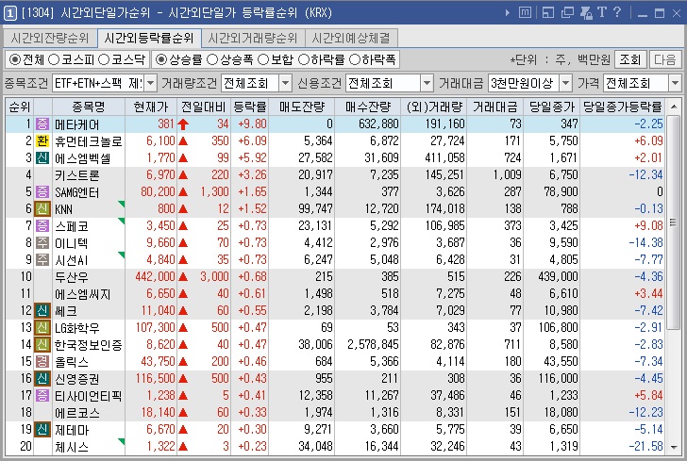Image resolution: width=687 pixels, height=461 pixels.
Task: Click the screen number 1 icon in title bar
Action: pos(10,13)
